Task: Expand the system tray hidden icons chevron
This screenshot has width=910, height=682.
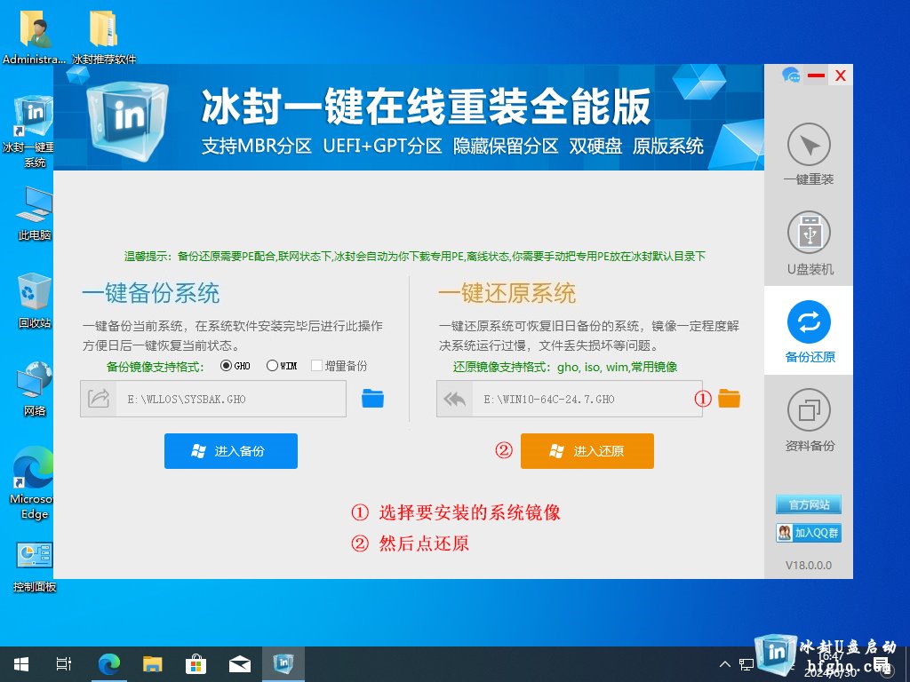Action: click(x=725, y=664)
